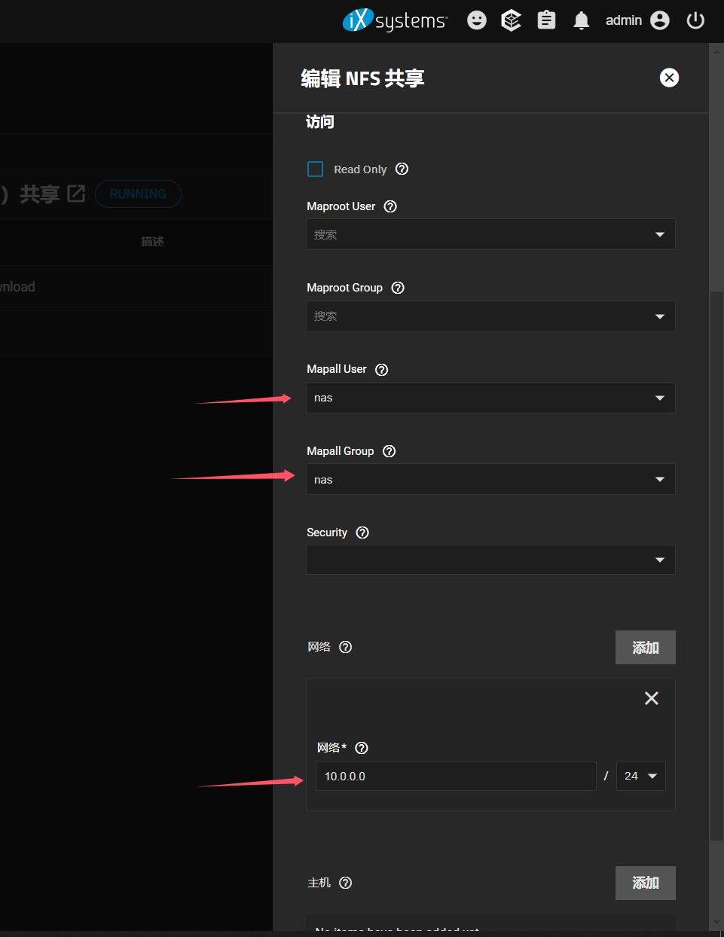Click the feedback smiley face icon
Image resolution: width=724 pixels, height=937 pixels.
[477, 20]
